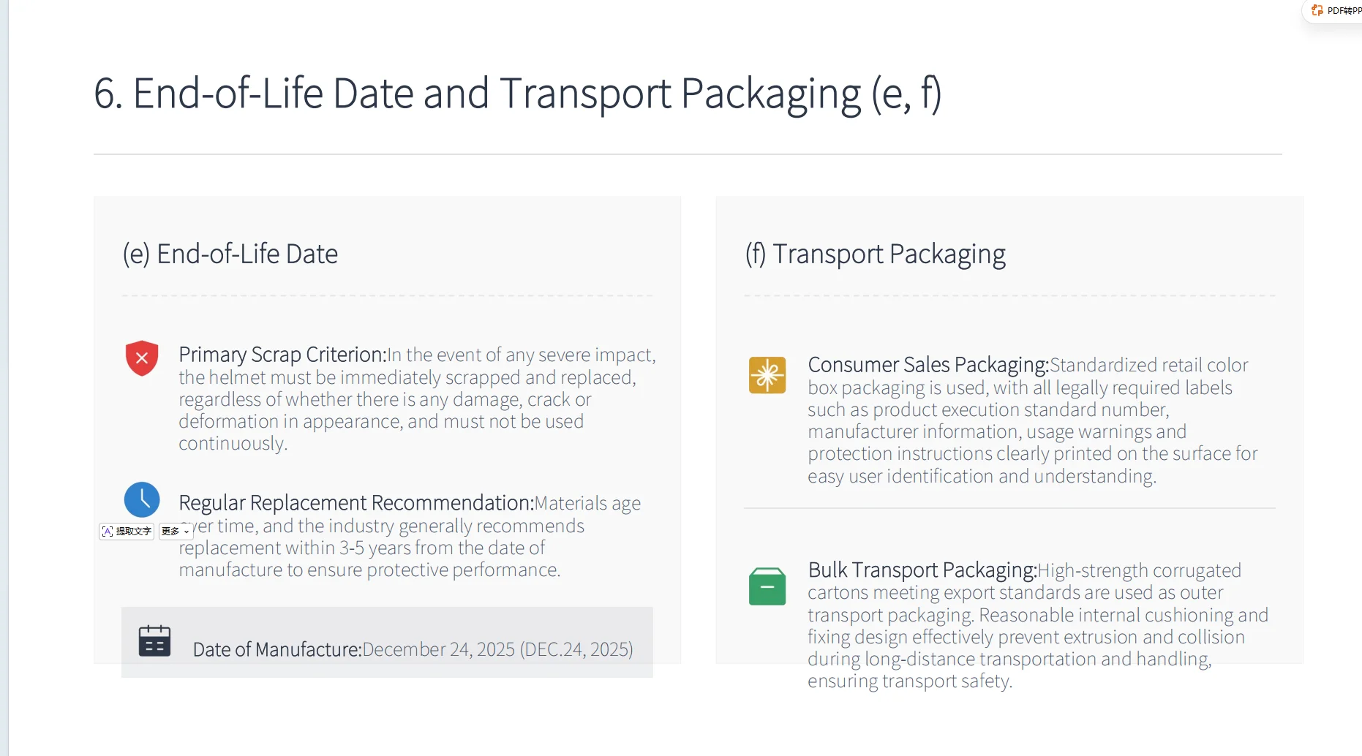Expand the 更多 more options dropdown
Image resolution: width=1362 pixels, height=756 pixels.
coord(176,532)
